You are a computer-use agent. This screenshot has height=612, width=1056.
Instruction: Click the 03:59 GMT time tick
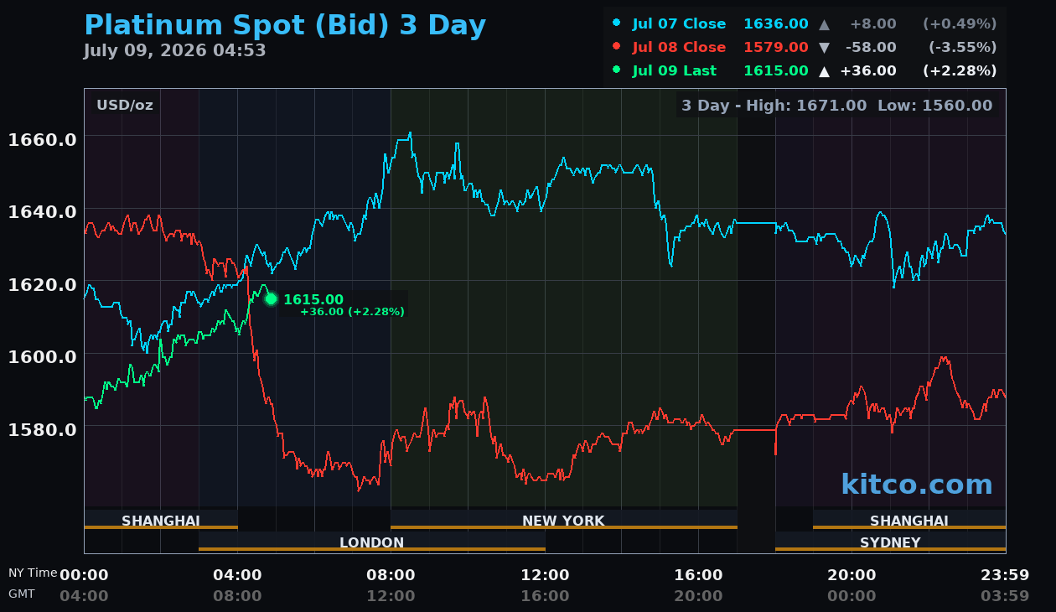1005,596
